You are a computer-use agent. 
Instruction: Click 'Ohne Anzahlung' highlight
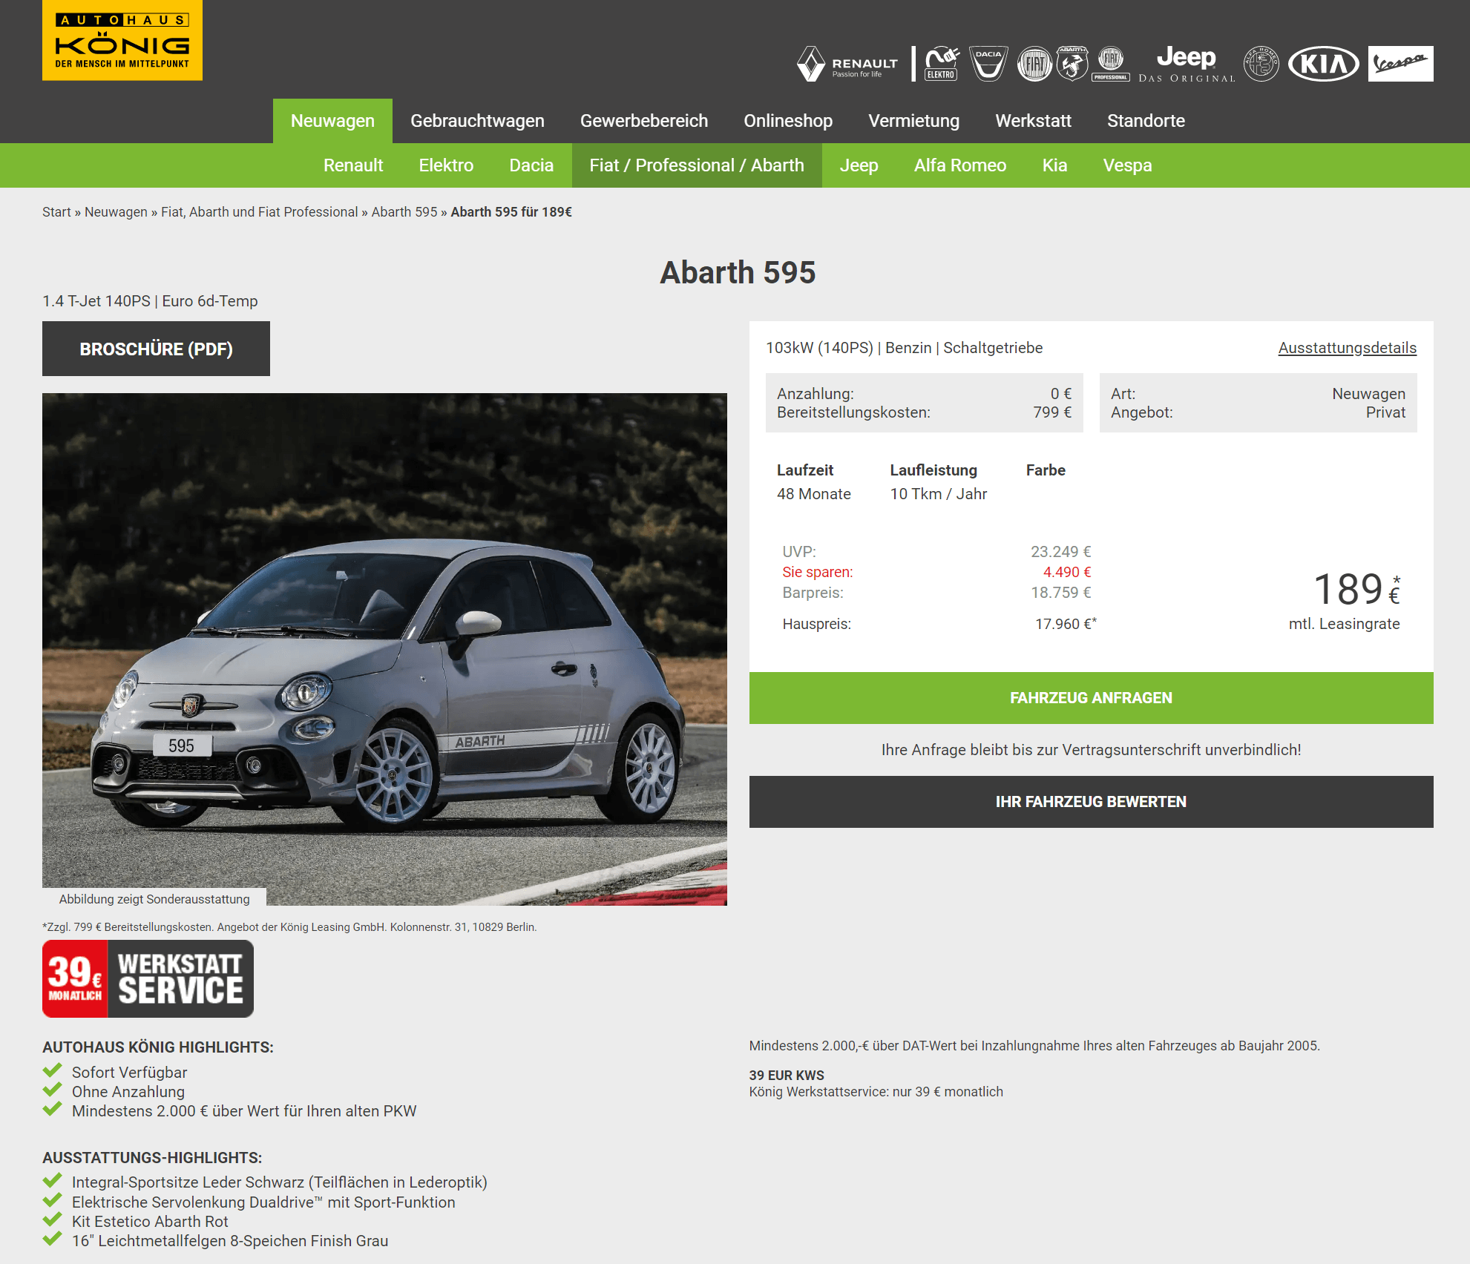click(x=128, y=1092)
